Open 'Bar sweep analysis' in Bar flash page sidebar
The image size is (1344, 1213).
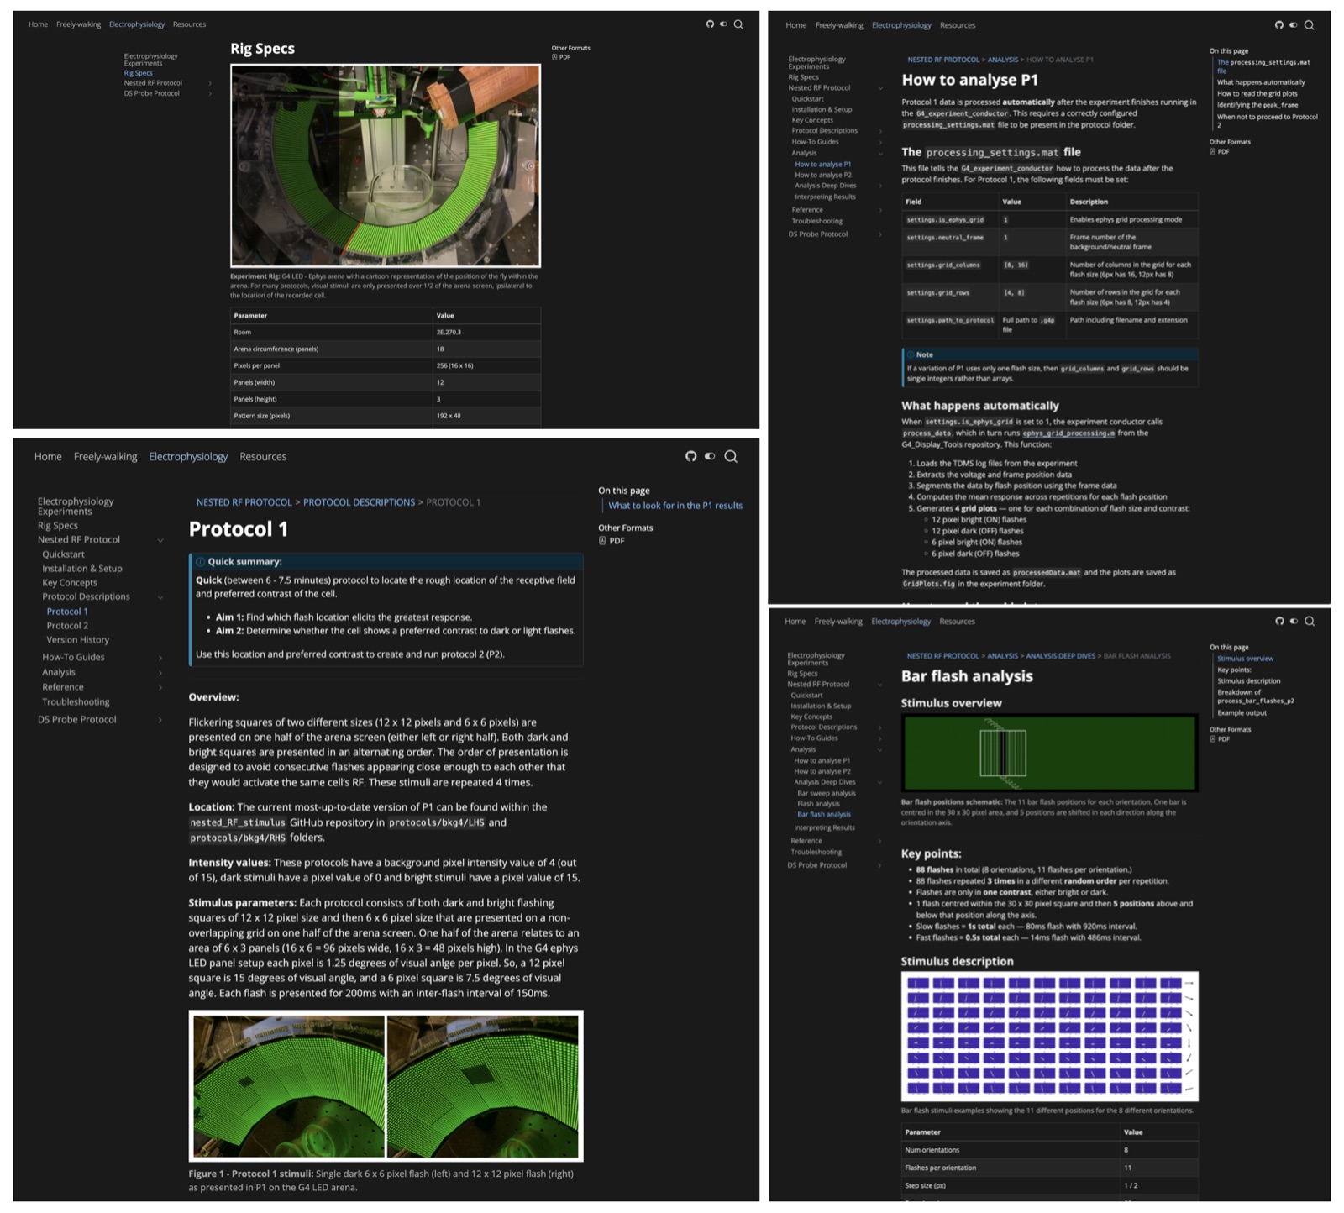827,793
